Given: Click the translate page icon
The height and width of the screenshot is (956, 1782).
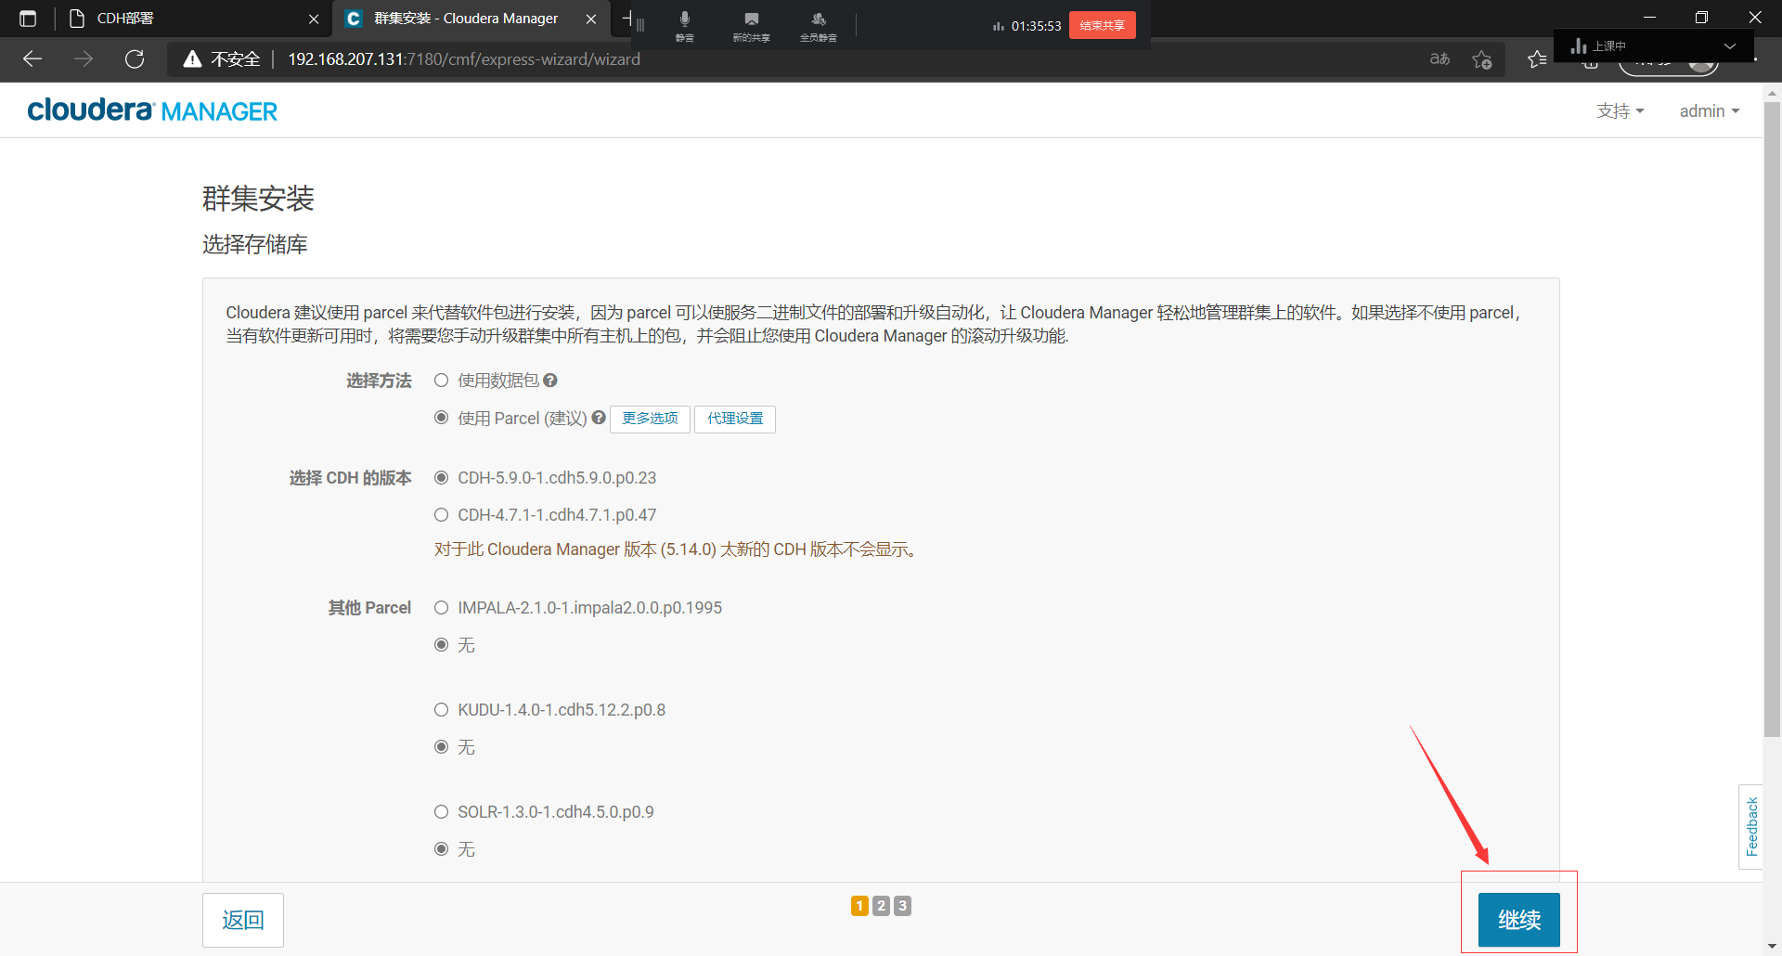Looking at the screenshot, I should point(1440,59).
